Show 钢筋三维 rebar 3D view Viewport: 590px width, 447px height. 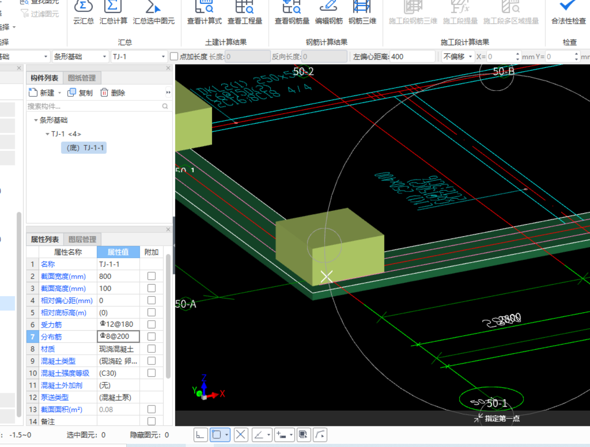coord(362,13)
